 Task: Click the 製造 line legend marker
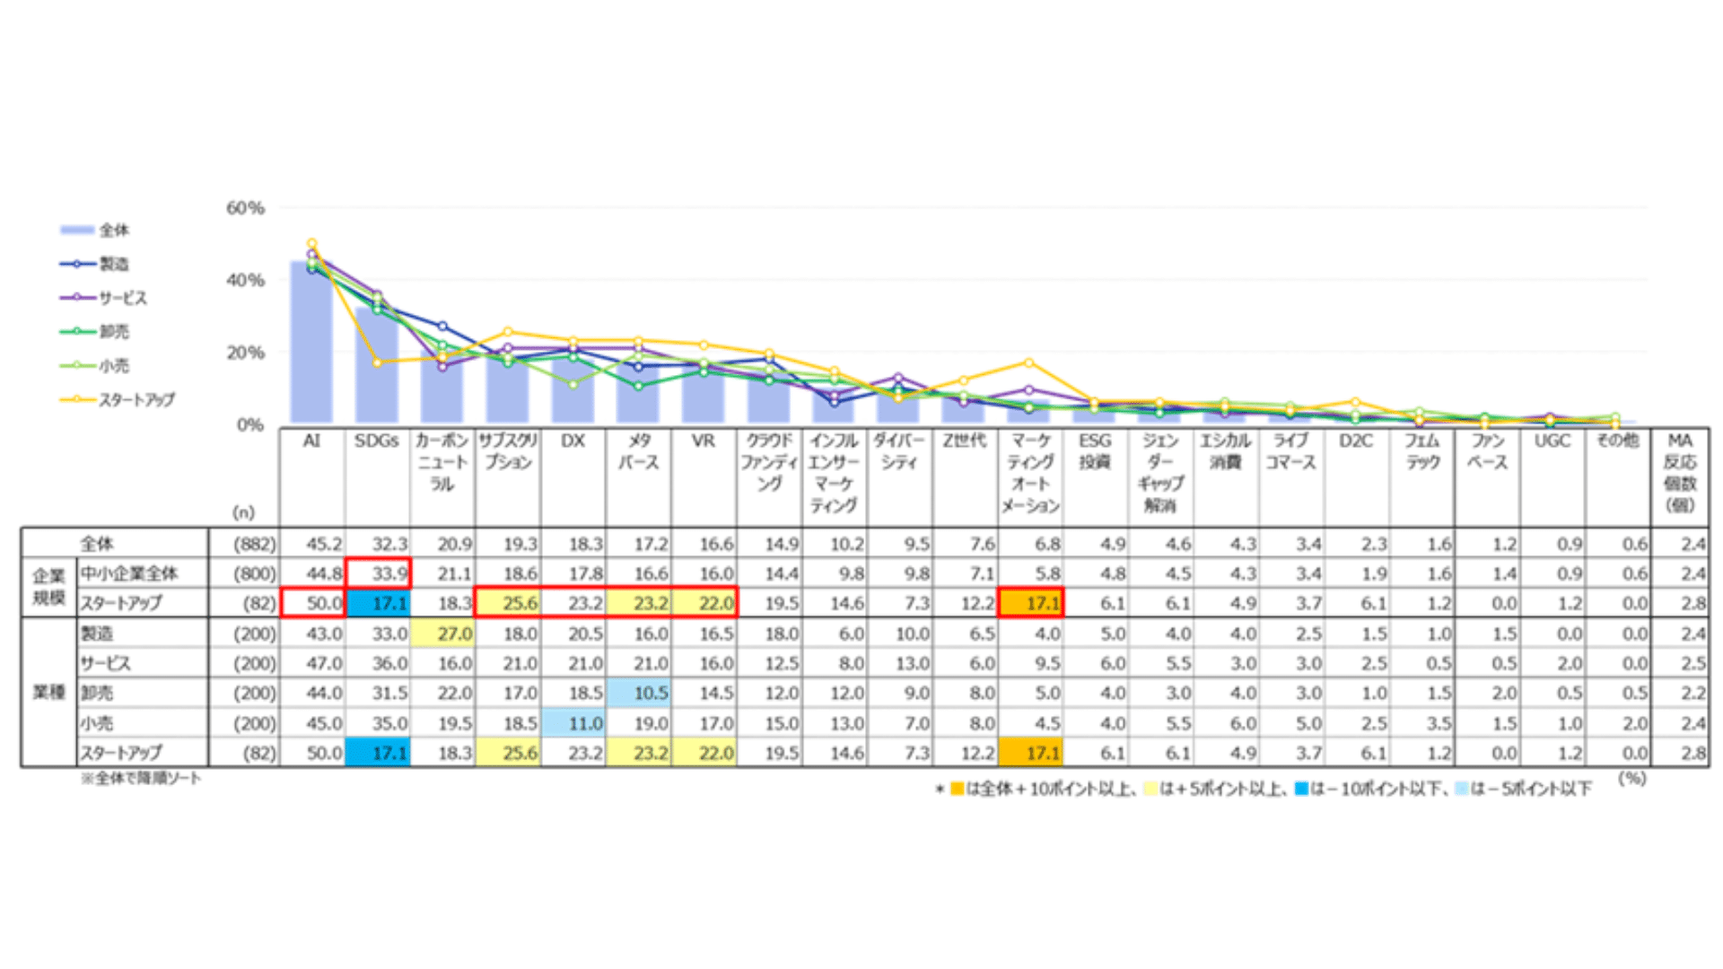click(x=77, y=264)
